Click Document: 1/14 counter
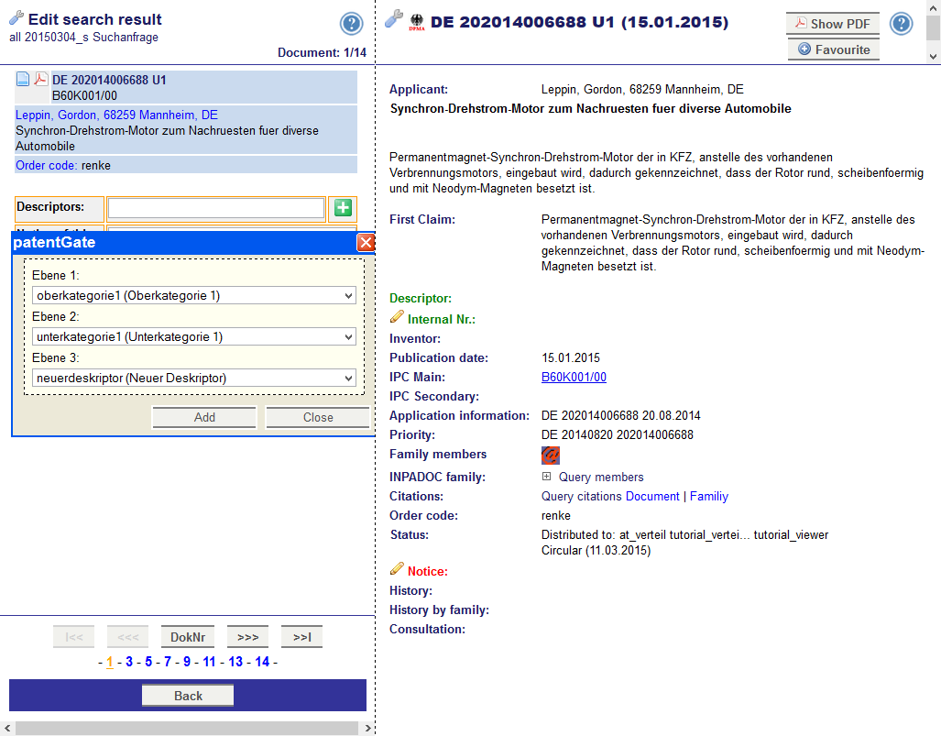This screenshot has width=941, height=736. (322, 53)
